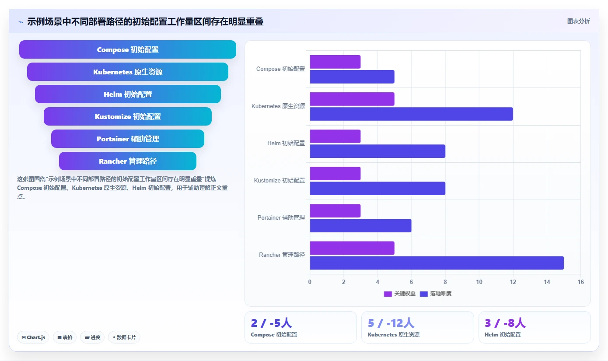Screen dimensions: 608x361
Task: Open the 3 / -8人 Helm data card
Action: [535, 327]
